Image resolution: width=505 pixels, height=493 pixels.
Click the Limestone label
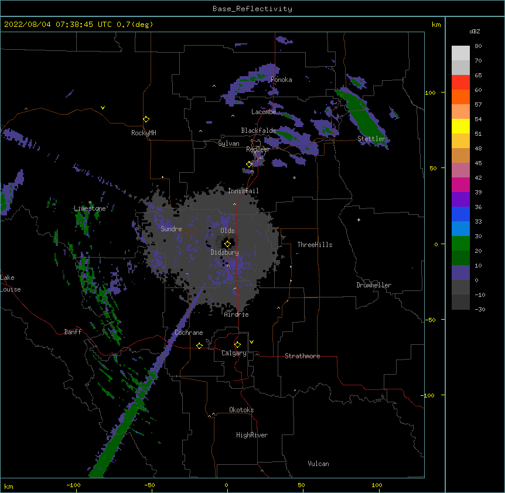(x=90, y=208)
